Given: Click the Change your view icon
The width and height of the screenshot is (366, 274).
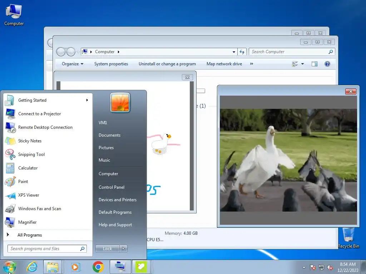Looking at the screenshot, I should [295, 64].
